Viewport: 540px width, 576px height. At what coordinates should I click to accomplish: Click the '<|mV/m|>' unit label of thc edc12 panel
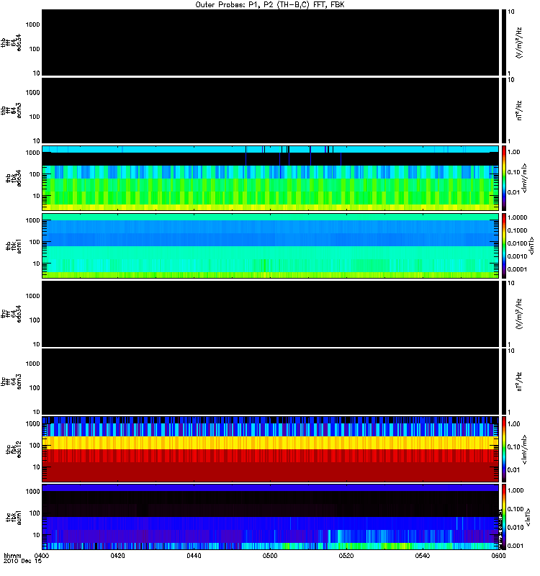pos(525,449)
